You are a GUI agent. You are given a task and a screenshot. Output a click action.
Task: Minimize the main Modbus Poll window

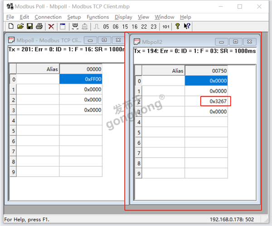221,7
